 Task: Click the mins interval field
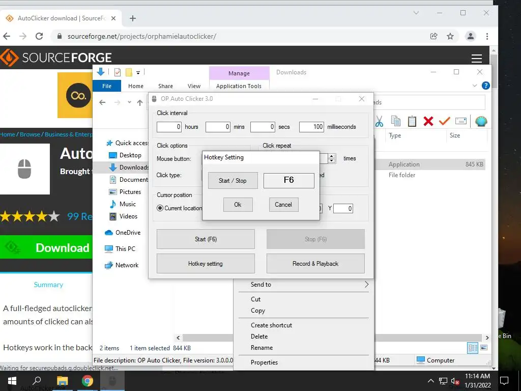click(x=218, y=127)
